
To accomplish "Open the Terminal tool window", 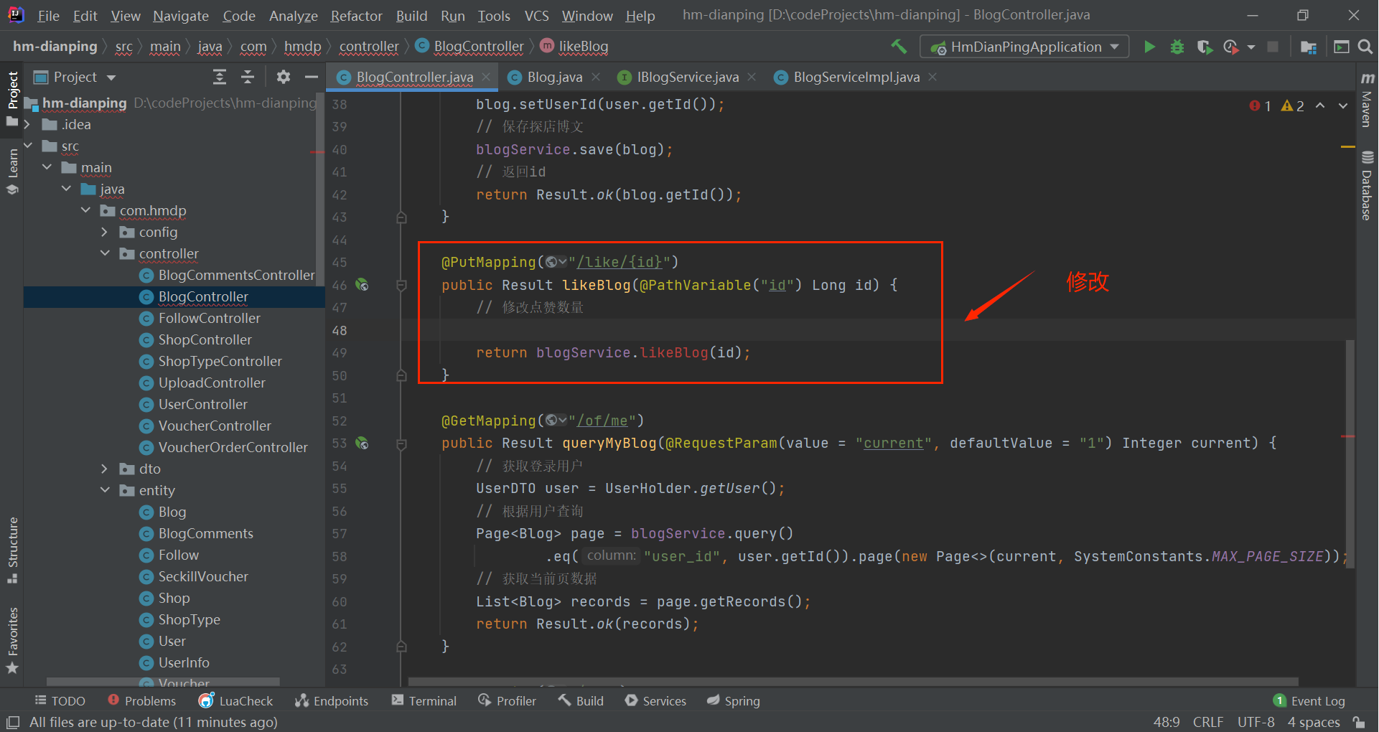I will (424, 701).
